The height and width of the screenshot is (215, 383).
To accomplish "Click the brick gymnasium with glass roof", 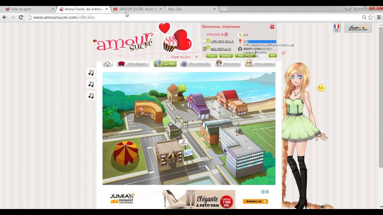I will tap(216, 131).
